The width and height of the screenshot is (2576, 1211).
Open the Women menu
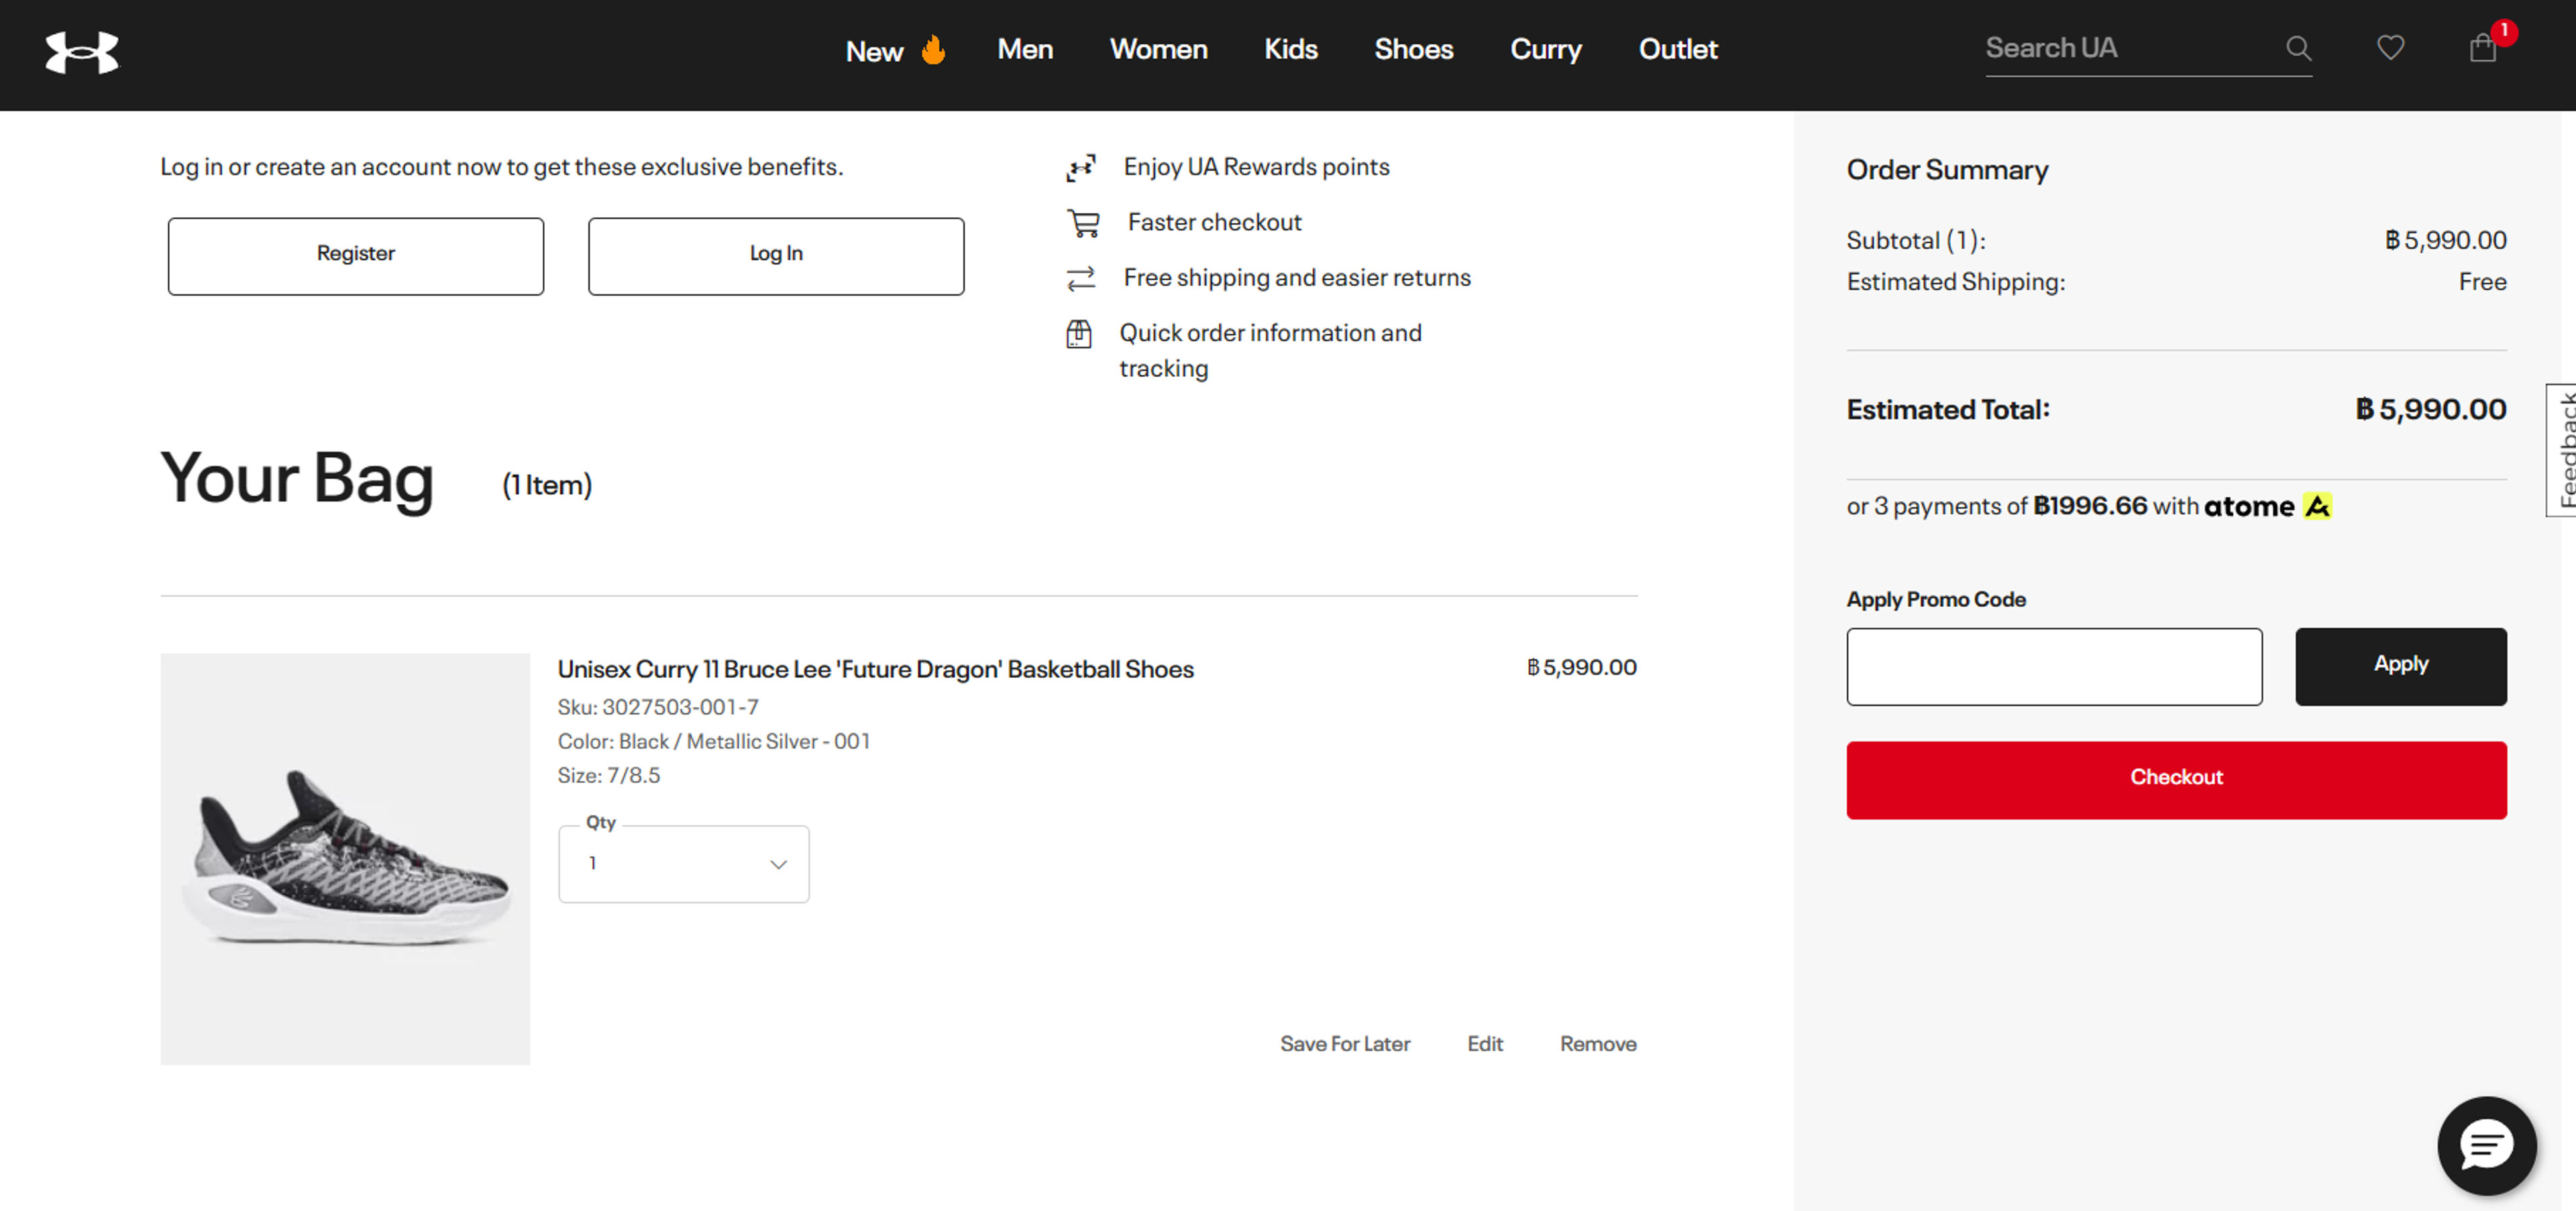1158,49
